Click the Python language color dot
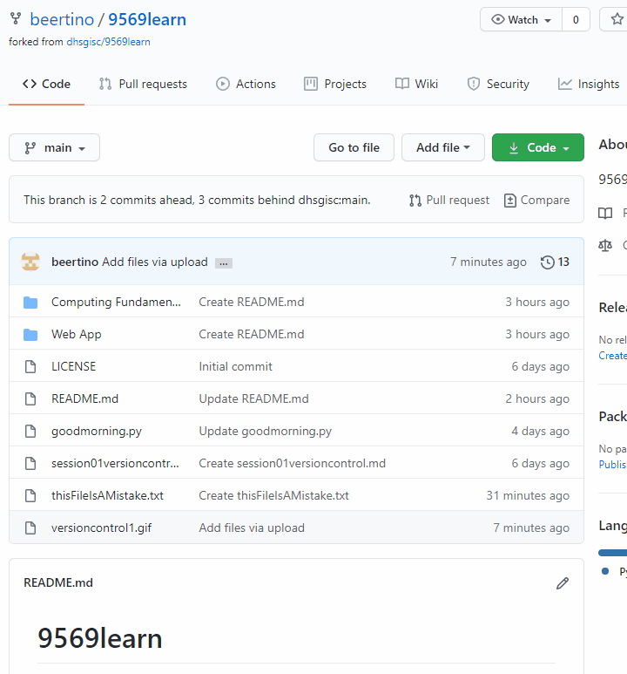627x674 pixels. 605,571
